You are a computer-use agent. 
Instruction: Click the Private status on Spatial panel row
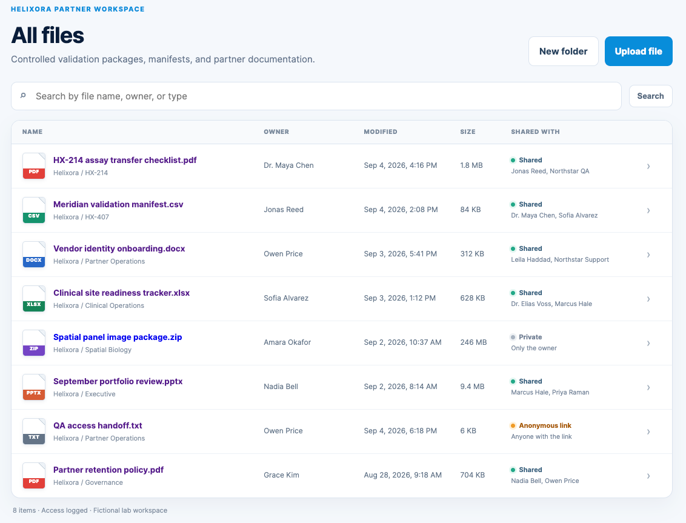(530, 337)
